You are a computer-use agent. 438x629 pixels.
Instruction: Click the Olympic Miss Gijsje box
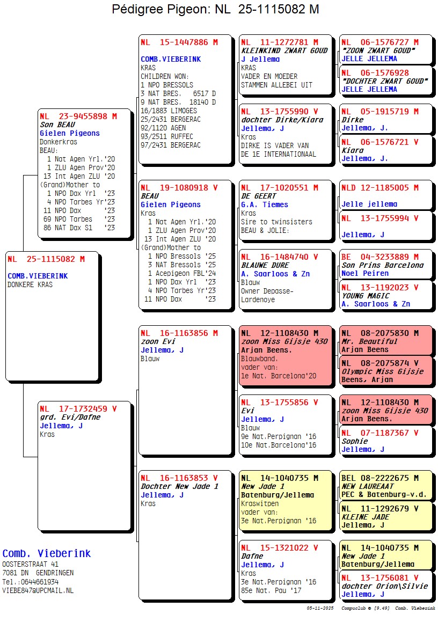tap(385, 371)
